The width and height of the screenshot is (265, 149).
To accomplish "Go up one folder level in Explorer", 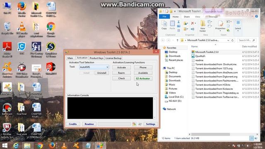I will click(177, 41).
